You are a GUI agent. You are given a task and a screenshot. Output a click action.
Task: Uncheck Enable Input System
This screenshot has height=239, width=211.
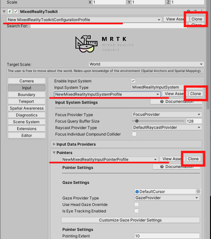(x=133, y=81)
